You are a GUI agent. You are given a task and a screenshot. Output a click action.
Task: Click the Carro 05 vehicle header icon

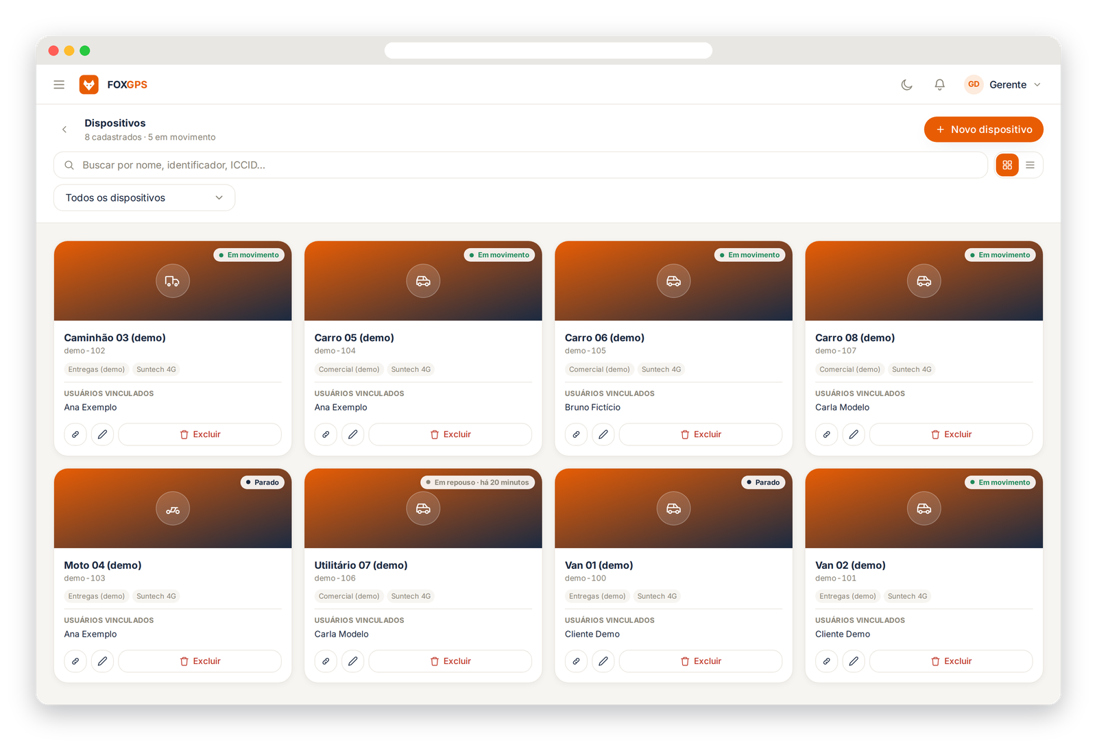click(423, 281)
